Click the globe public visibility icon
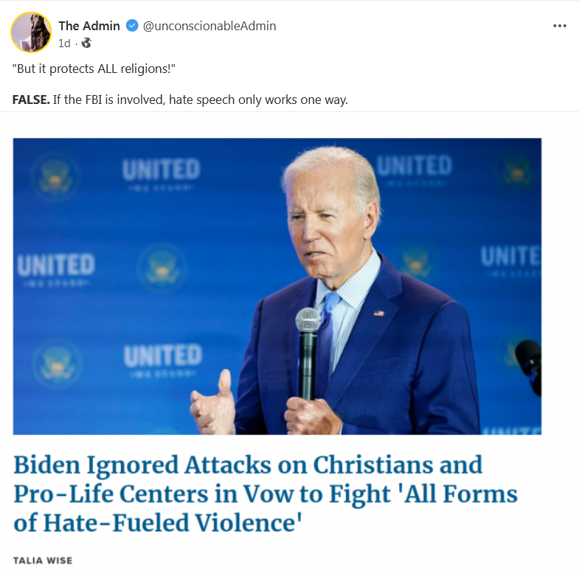The image size is (582, 578). pyautogui.click(x=86, y=43)
